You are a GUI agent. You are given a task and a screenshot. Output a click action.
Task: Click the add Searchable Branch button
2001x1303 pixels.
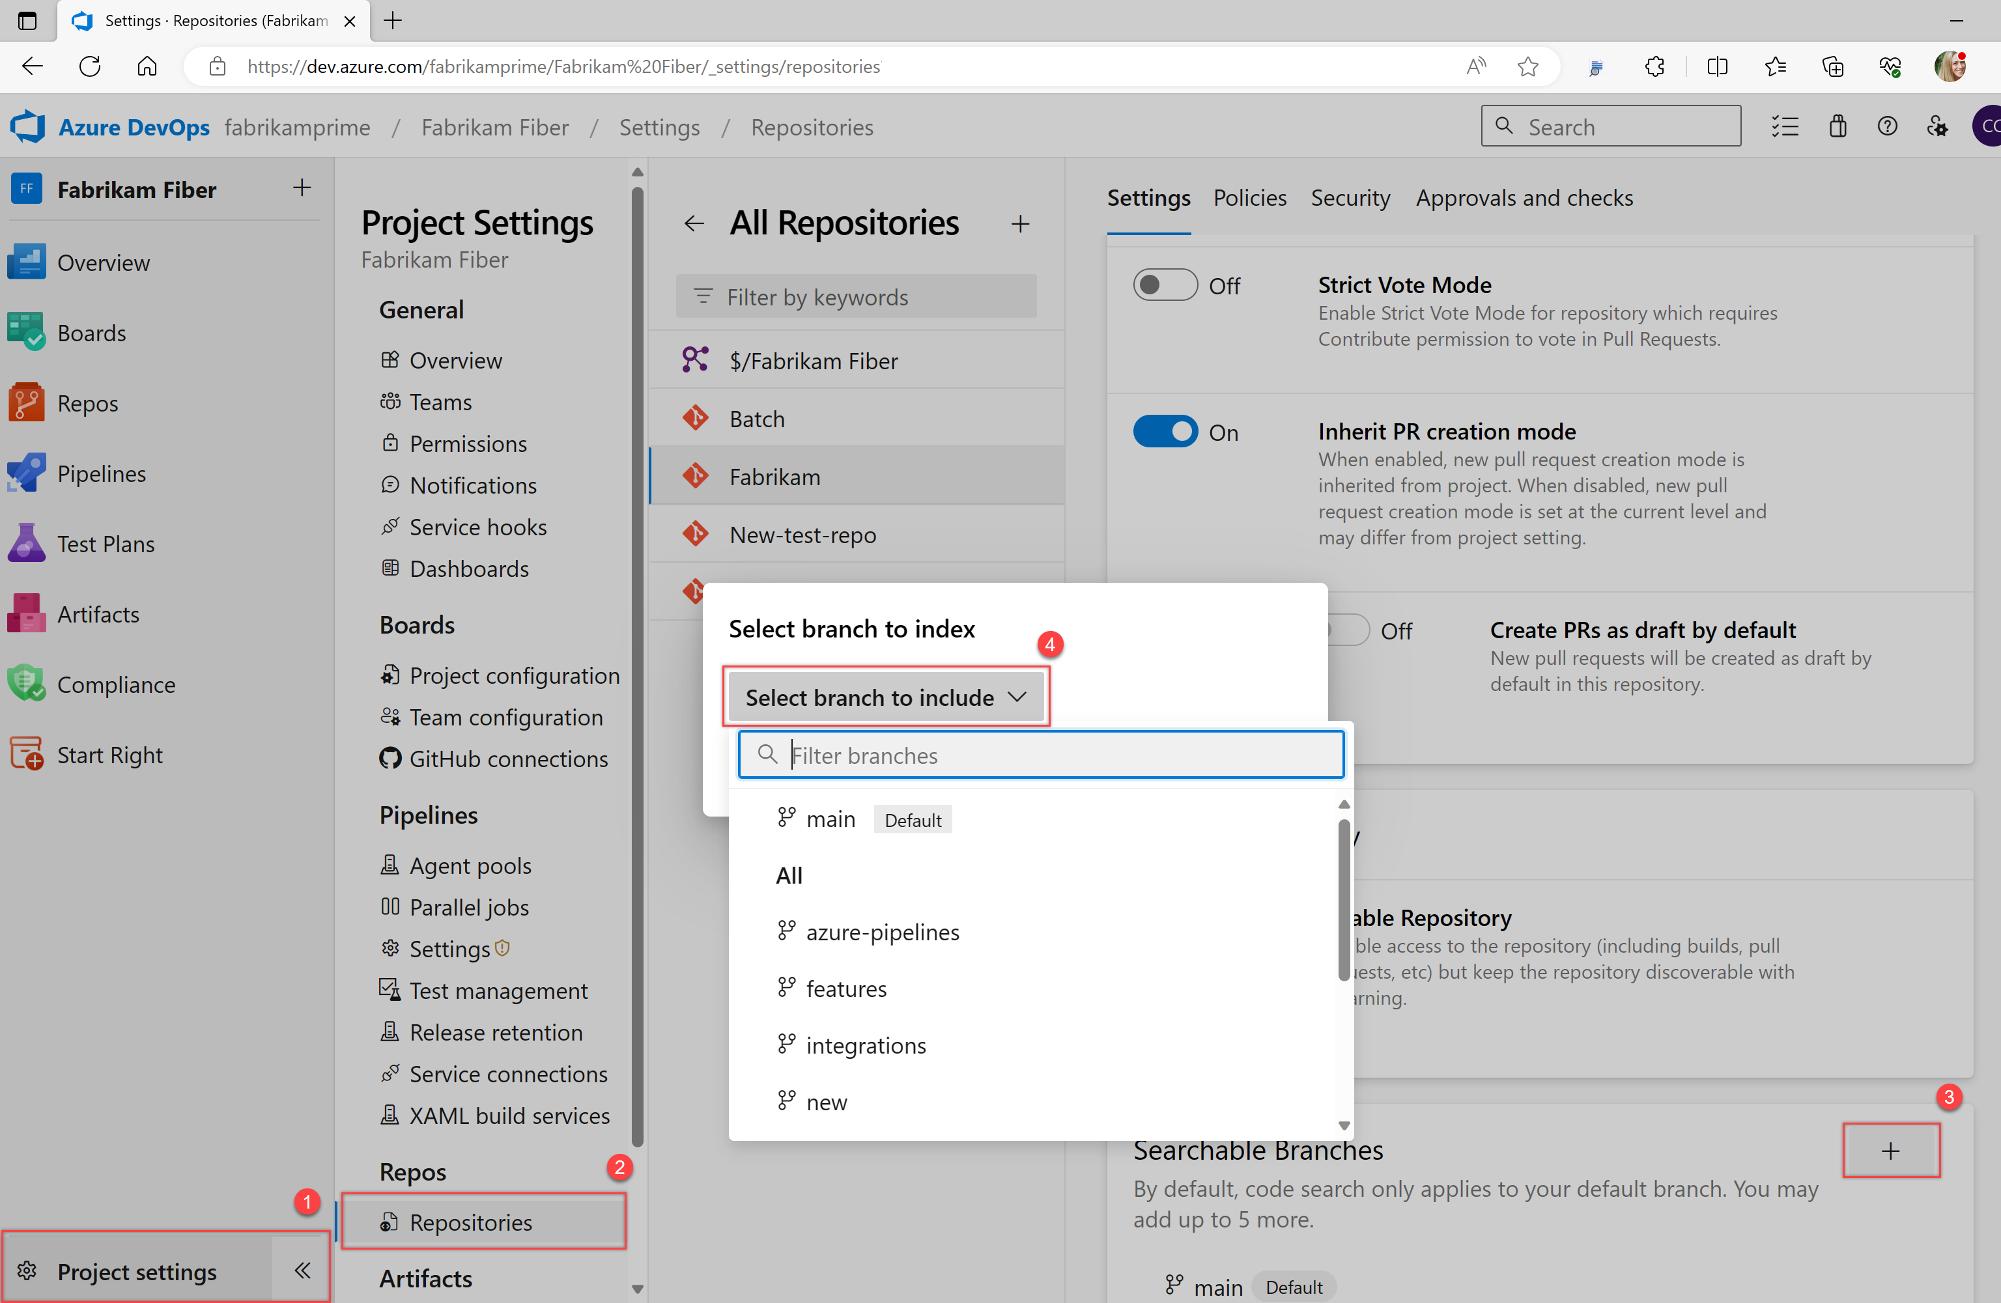pyautogui.click(x=1892, y=1151)
